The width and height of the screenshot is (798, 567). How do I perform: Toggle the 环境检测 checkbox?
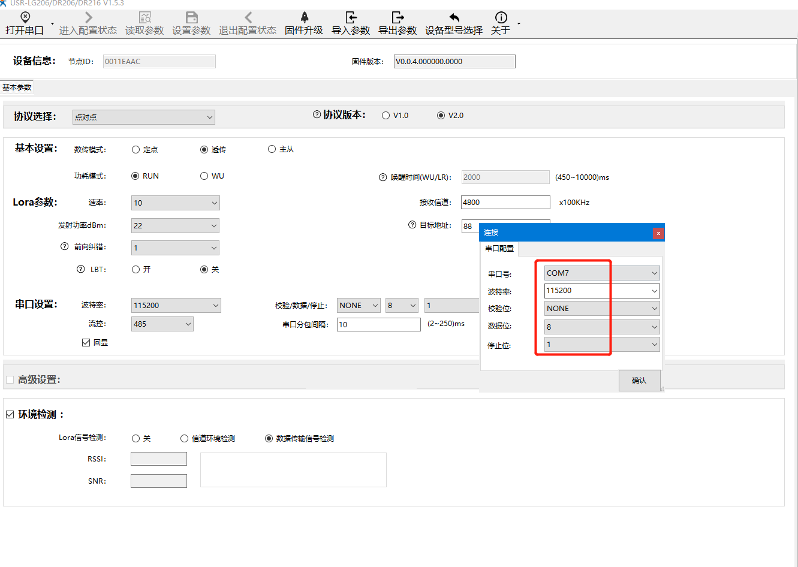coord(10,415)
